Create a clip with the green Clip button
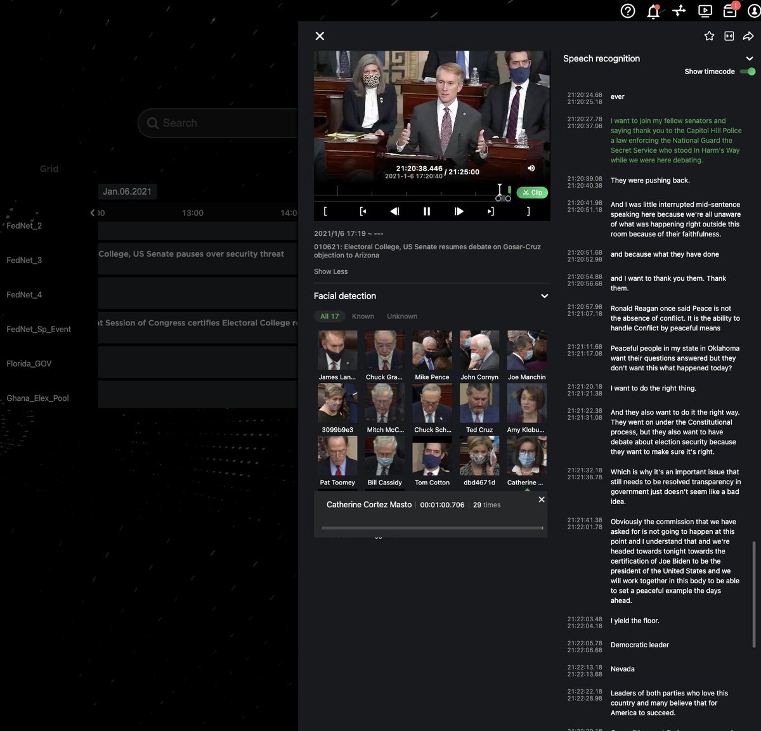 [531, 192]
